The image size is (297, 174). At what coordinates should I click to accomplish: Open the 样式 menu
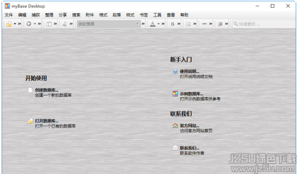pyautogui.click(x=130, y=15)
